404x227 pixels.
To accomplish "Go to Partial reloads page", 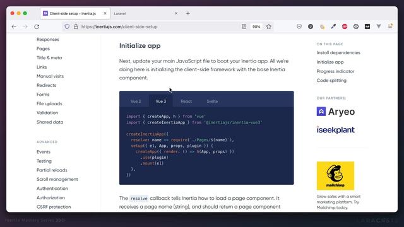I will coord(52,170).
